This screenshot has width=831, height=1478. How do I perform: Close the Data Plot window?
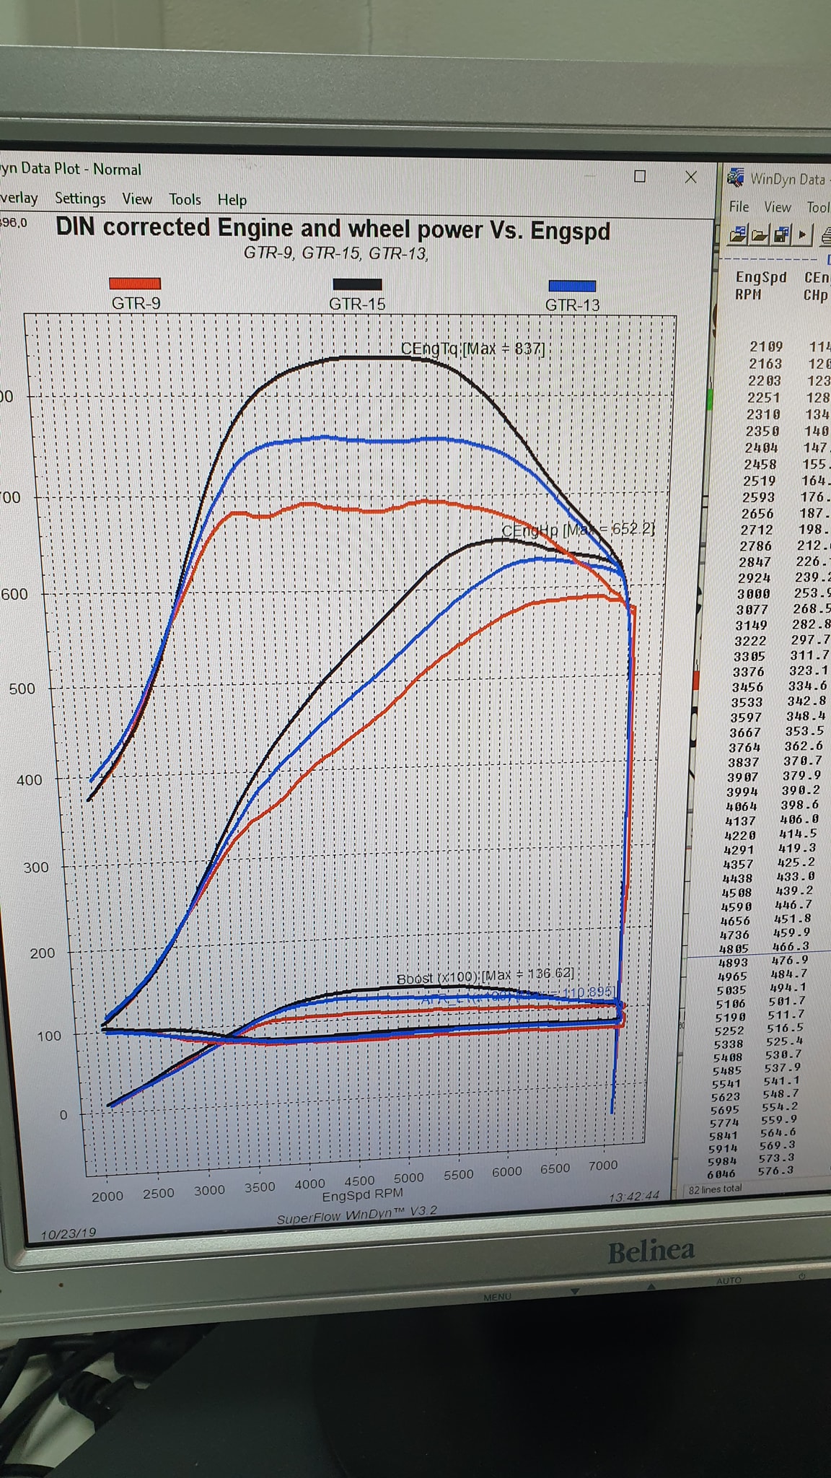click(x=690, y=177)
